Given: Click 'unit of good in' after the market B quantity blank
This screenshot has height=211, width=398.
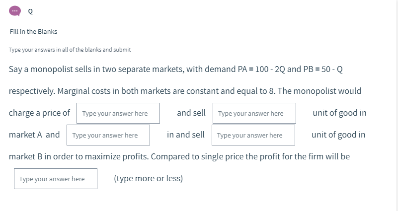Looking at the screenshot, I should (x=338, y=135).
